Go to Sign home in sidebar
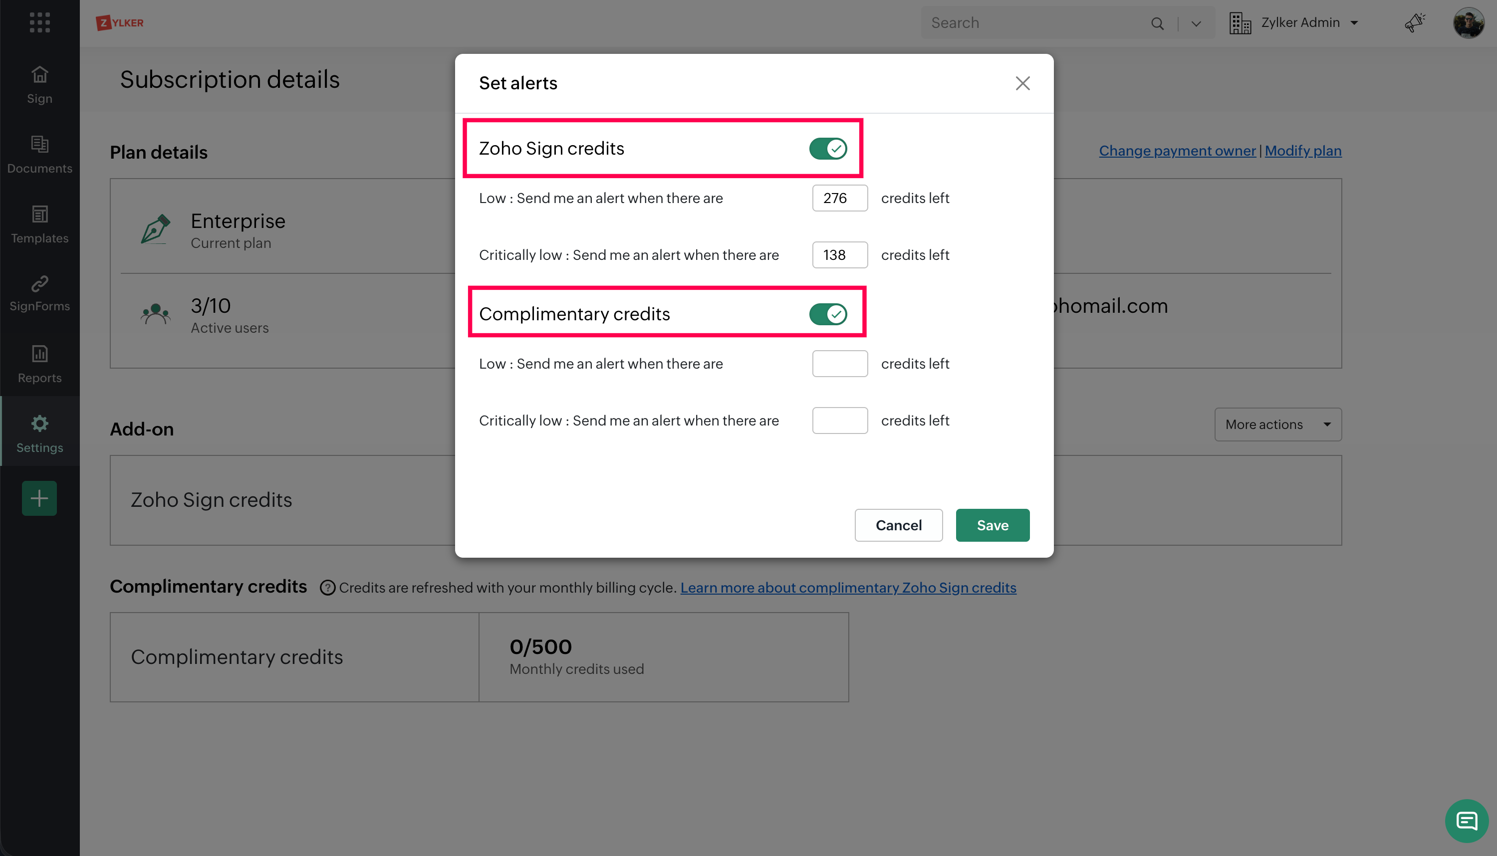This screenshot has width=1497, height=856. tap(39, 85)
